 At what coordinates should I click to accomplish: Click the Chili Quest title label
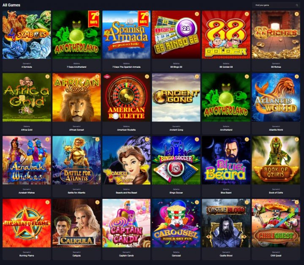276,256
